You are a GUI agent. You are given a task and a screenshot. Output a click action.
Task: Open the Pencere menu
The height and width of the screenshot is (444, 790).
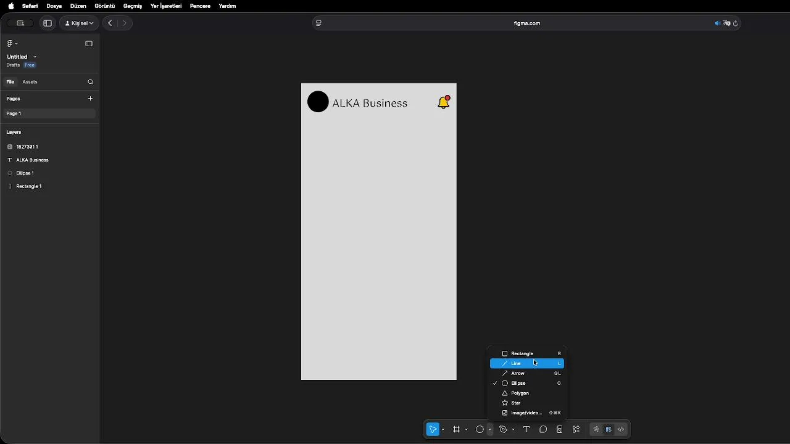click(200, 6)
